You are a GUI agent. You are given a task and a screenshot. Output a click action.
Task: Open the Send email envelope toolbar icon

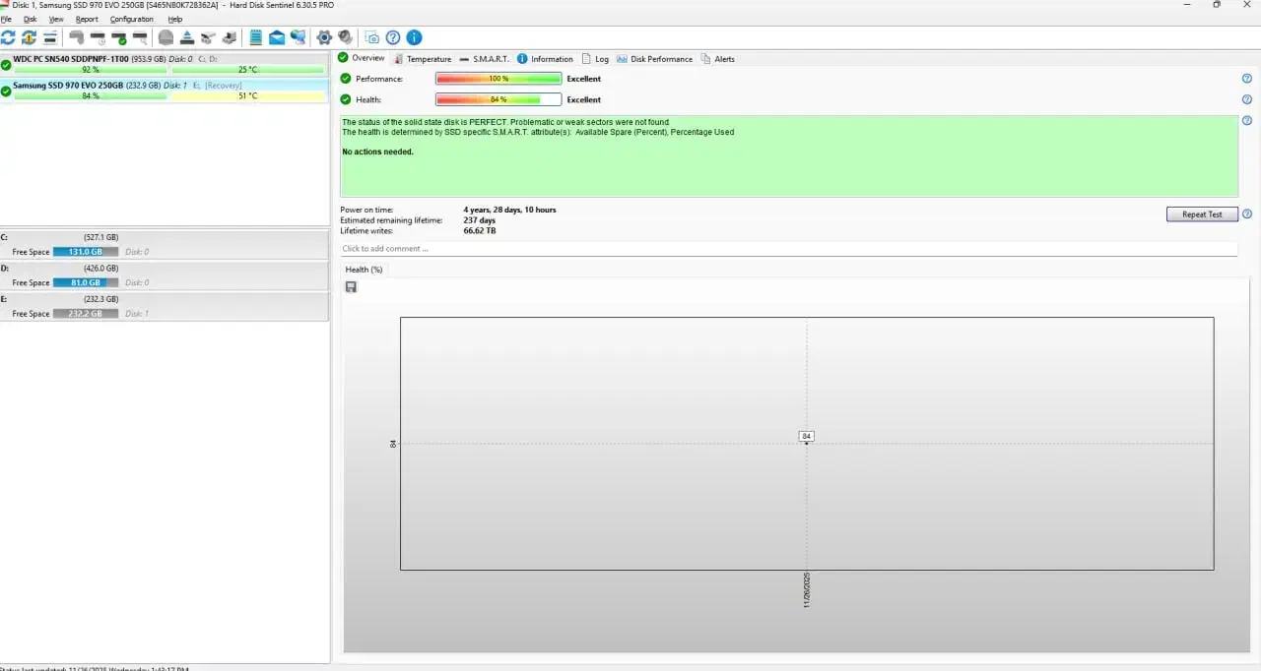coord(277,37)
